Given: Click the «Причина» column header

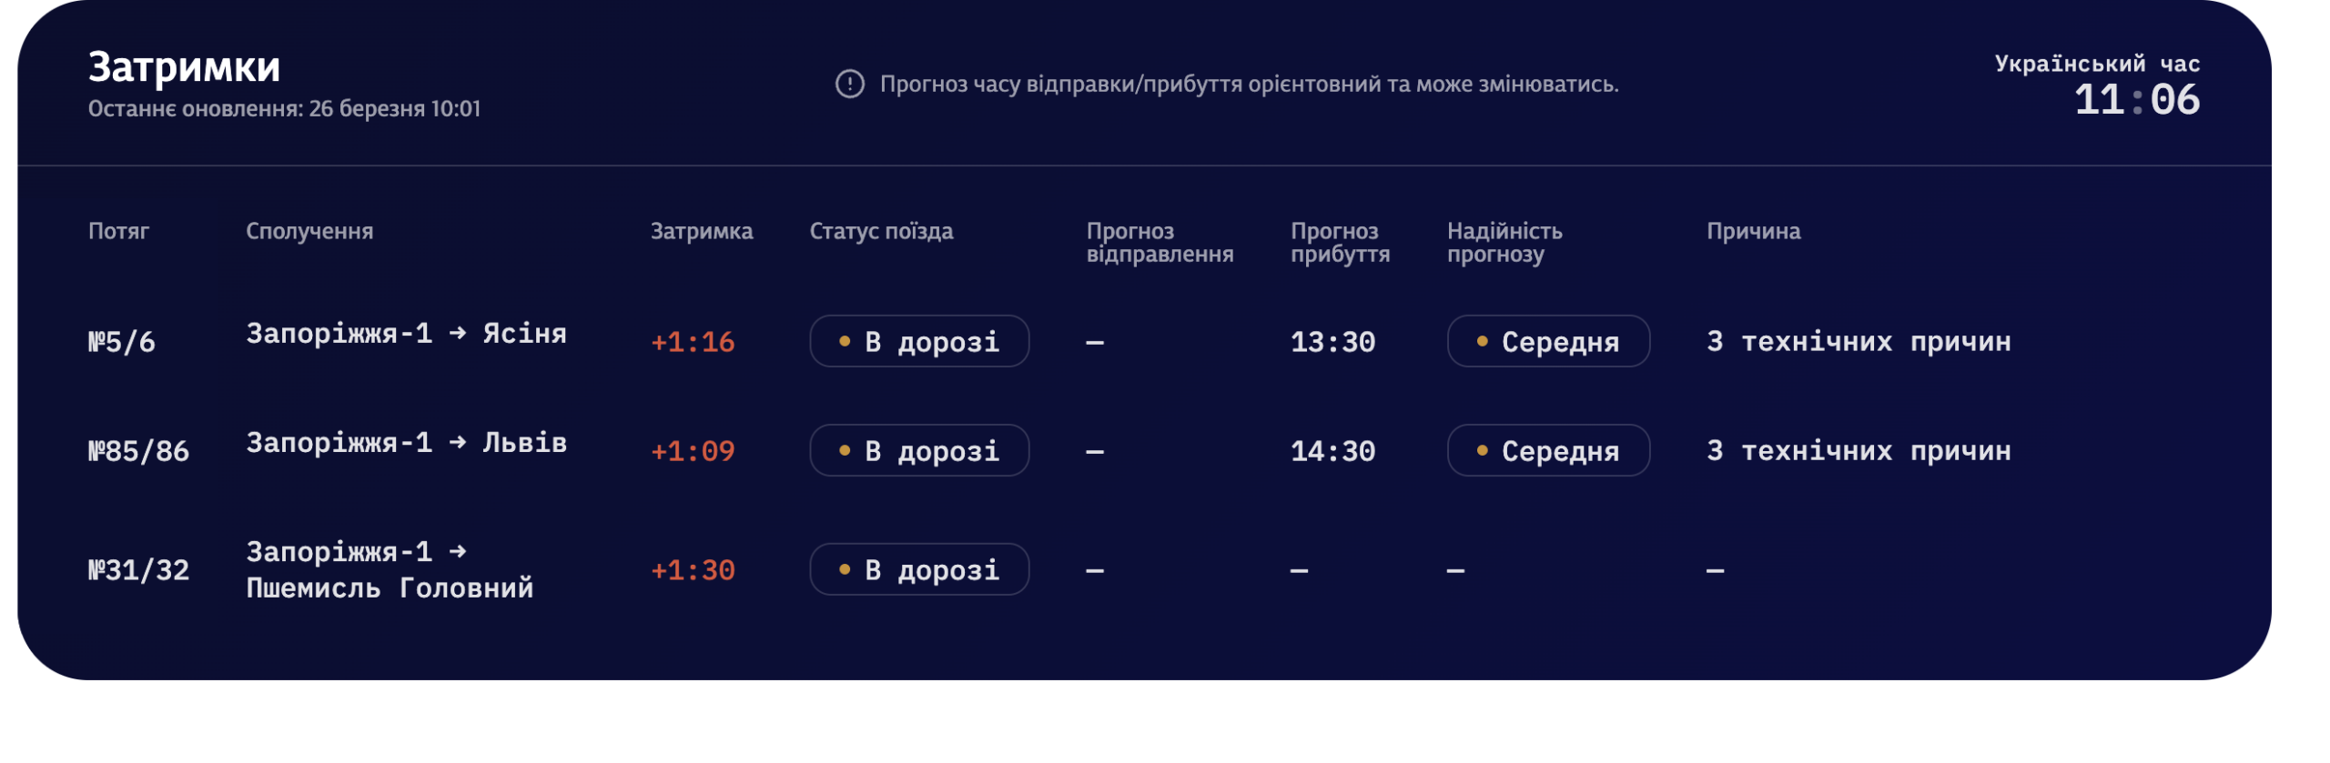Looking at the screenshot, I should click(x=1753, y=232).
